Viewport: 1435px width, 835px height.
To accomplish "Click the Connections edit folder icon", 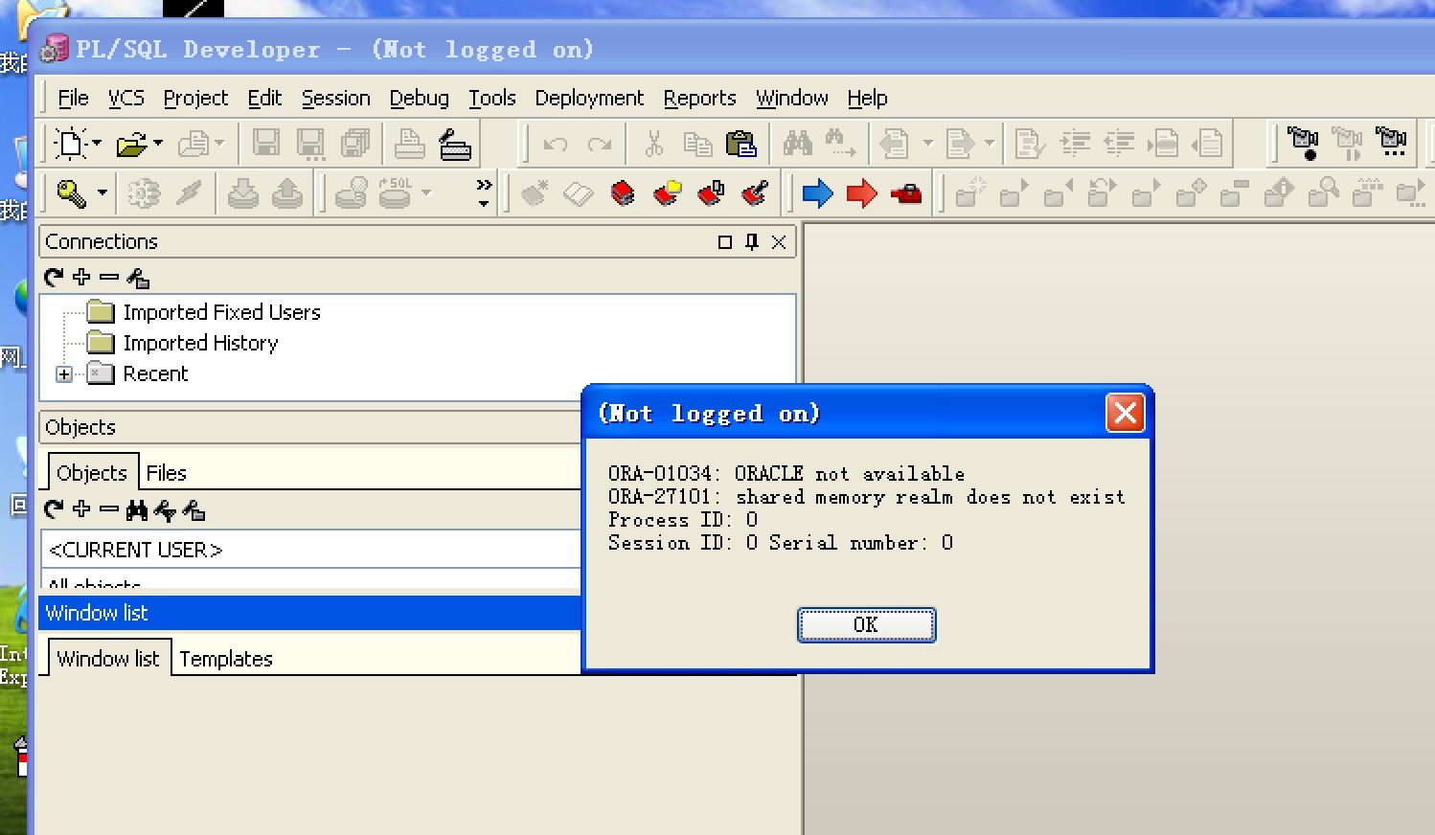I will point(138,278).
